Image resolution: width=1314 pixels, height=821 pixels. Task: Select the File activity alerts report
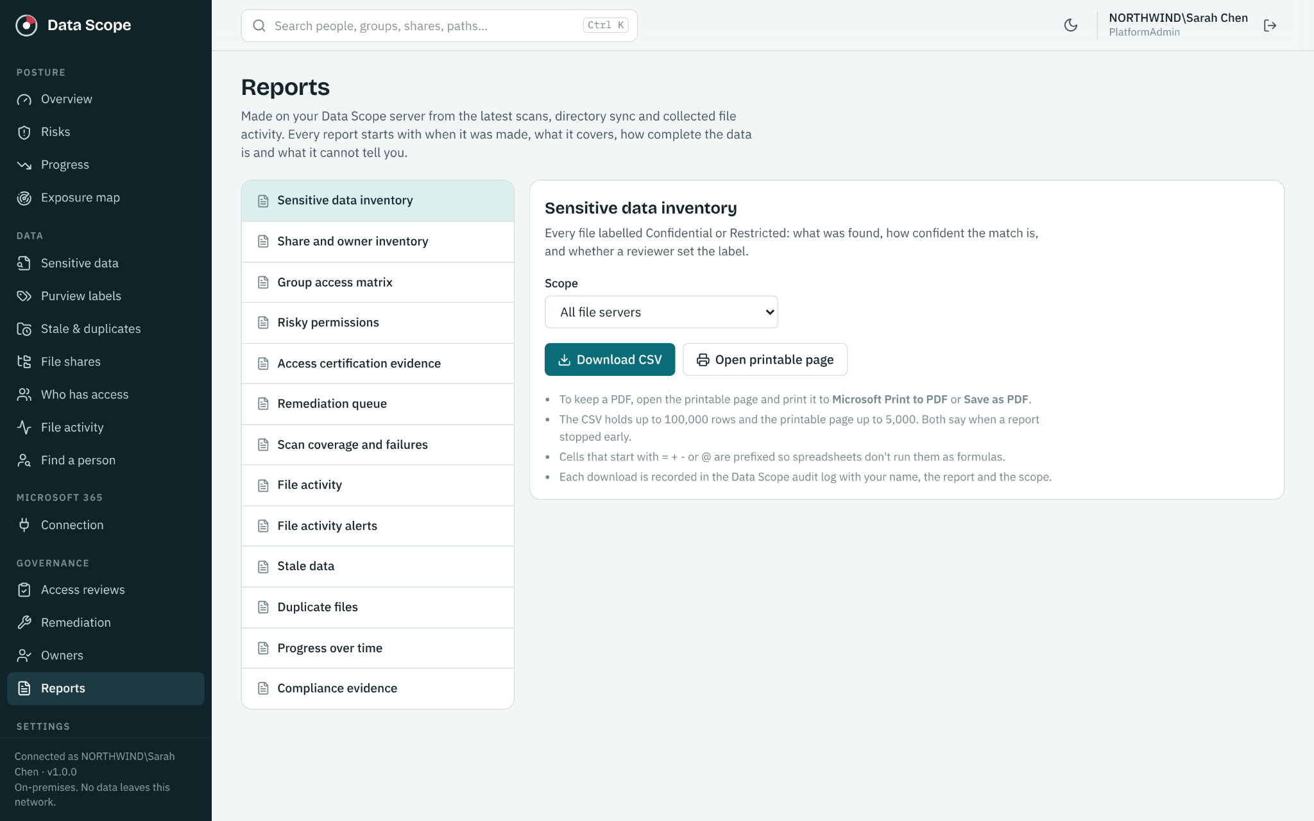(x=377, y=526)
